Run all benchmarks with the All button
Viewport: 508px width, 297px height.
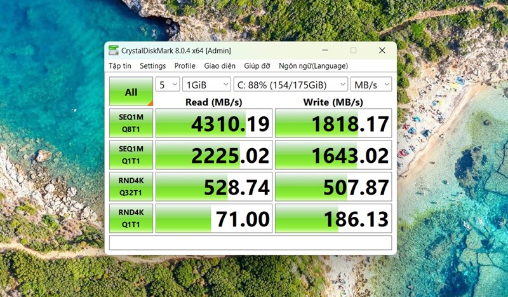click(x=131, y=92)
